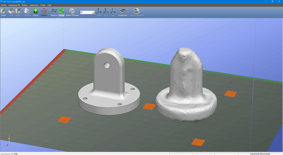This screenshot has height=155, width=283.
Task: Open the Apparence menu
Action: [34, 5]
